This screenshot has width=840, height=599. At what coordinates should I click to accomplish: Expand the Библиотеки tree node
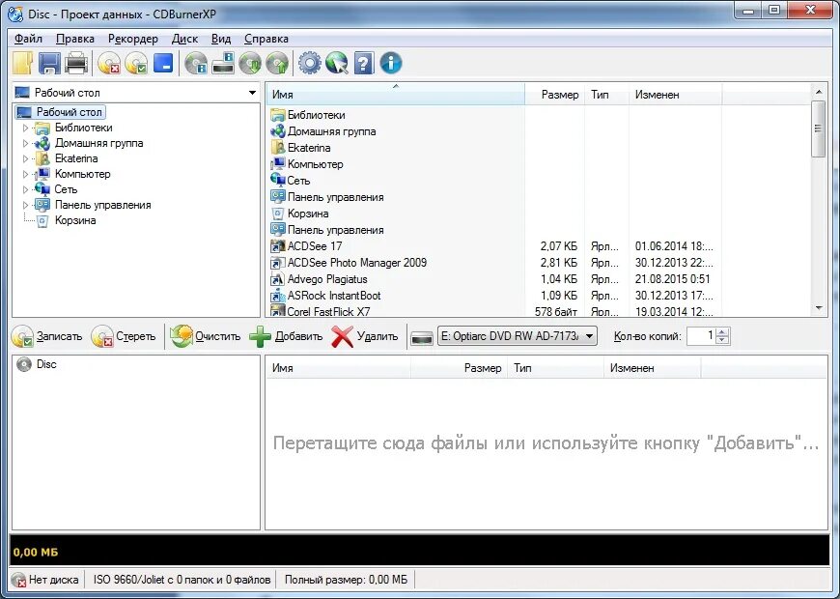25,128
